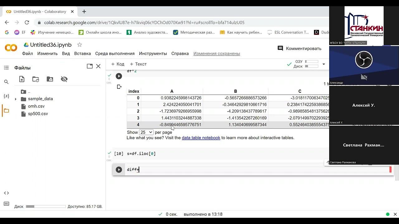Select the sample_data folder
This screenshot has height=224, width=399.
click(40, 99)
